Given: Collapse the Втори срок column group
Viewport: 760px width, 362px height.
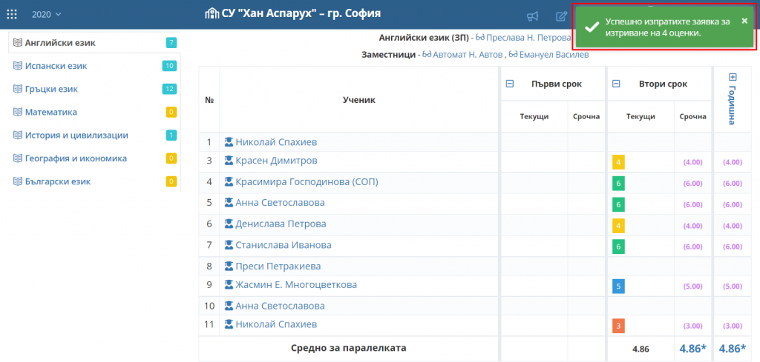Looking at the screenshot, I should [614, 84].
